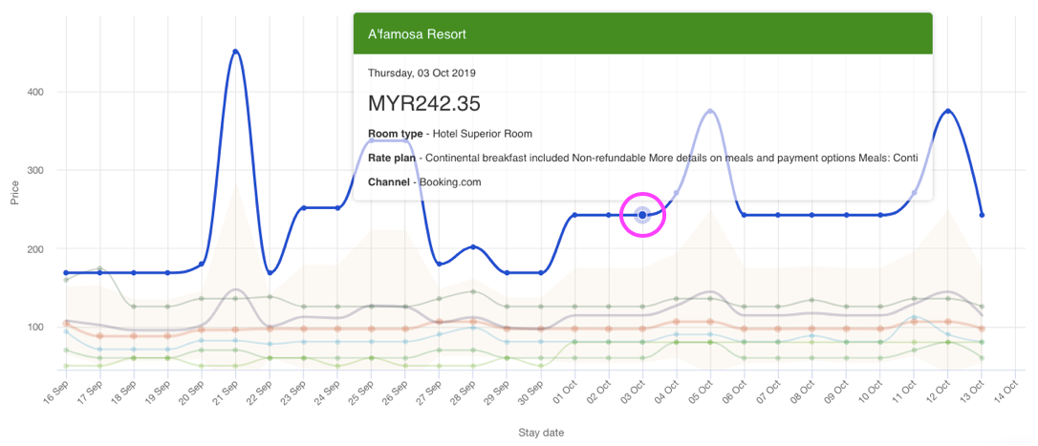
Task: Select blue line data point for 10 Oct
Action: 879,215
